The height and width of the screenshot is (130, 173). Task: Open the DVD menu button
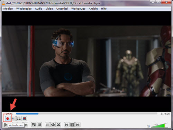click(x=72, y=125)
